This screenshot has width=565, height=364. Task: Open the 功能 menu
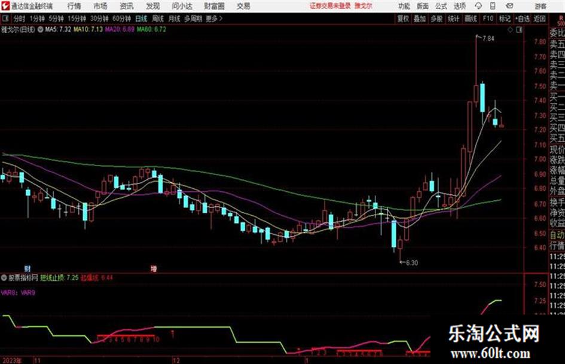click(x=404, y=6)
